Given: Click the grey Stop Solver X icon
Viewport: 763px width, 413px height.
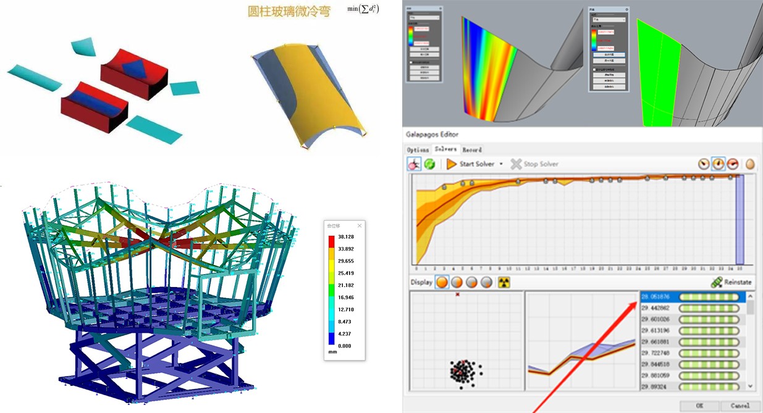Looking at the screenshot, I should (516, 164).
